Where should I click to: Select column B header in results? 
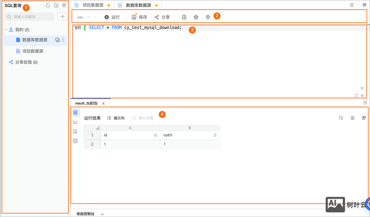[x=190, y=128]
